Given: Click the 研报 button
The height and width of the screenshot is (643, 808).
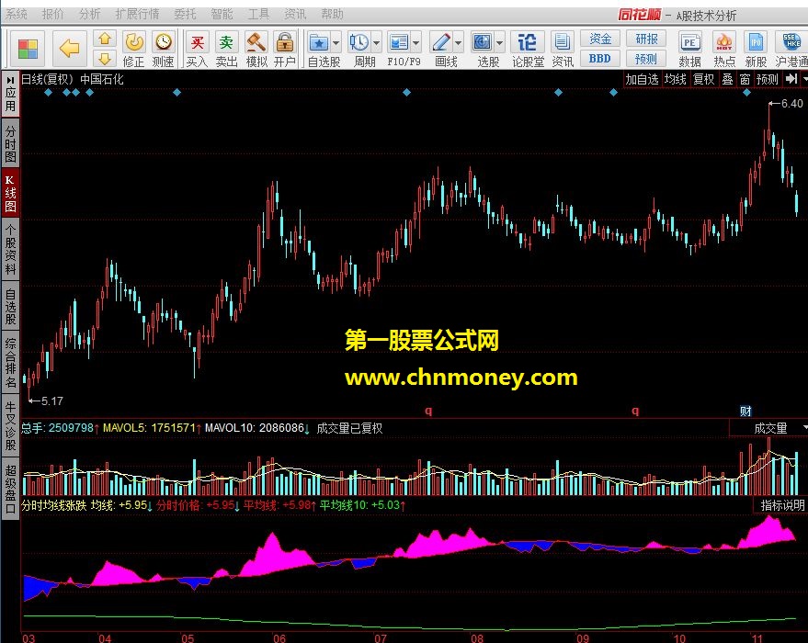Looking at the screenshot, I should pyautogui.click(x=646, y=39).
